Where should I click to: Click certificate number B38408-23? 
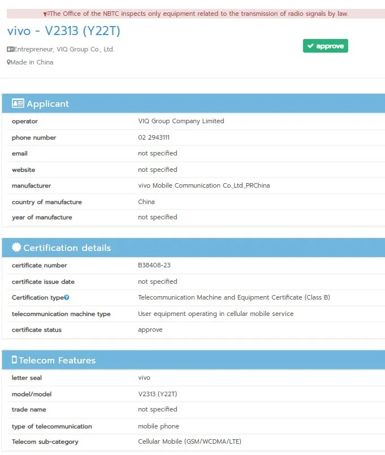pos(154,265)
